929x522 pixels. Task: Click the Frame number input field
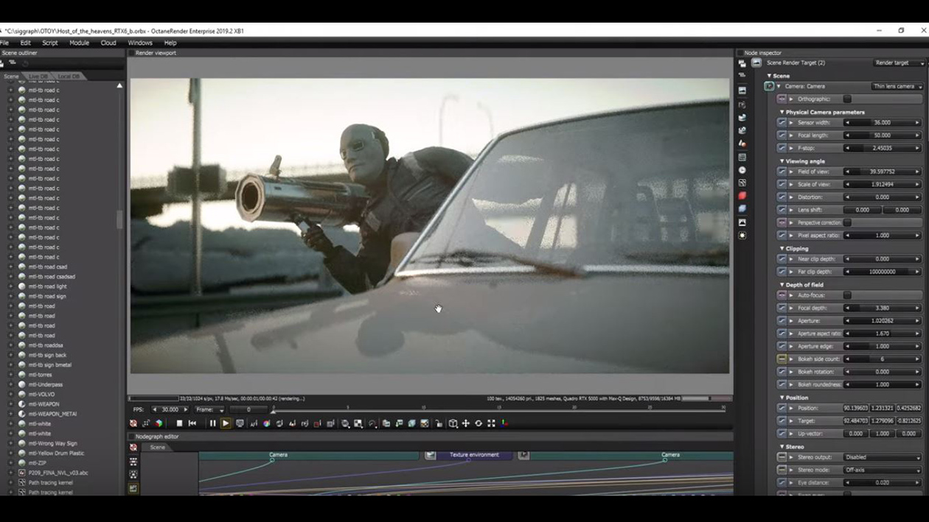click(248, 409)
